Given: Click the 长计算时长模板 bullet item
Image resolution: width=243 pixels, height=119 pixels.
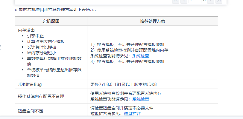Looking at the screenshot, I should [42, 47].
